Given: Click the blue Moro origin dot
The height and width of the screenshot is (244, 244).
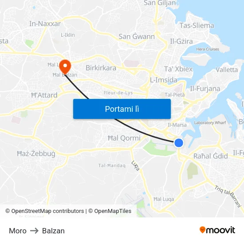Looking at the screenshot, I should (179, 143).
